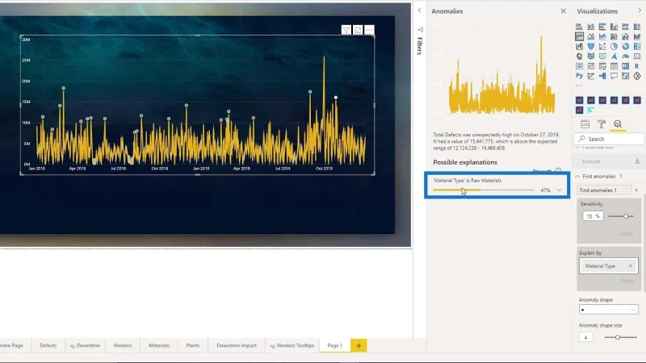Click Apply under Explain by
This screenshot has height=363, width=646.
(627, 281)
